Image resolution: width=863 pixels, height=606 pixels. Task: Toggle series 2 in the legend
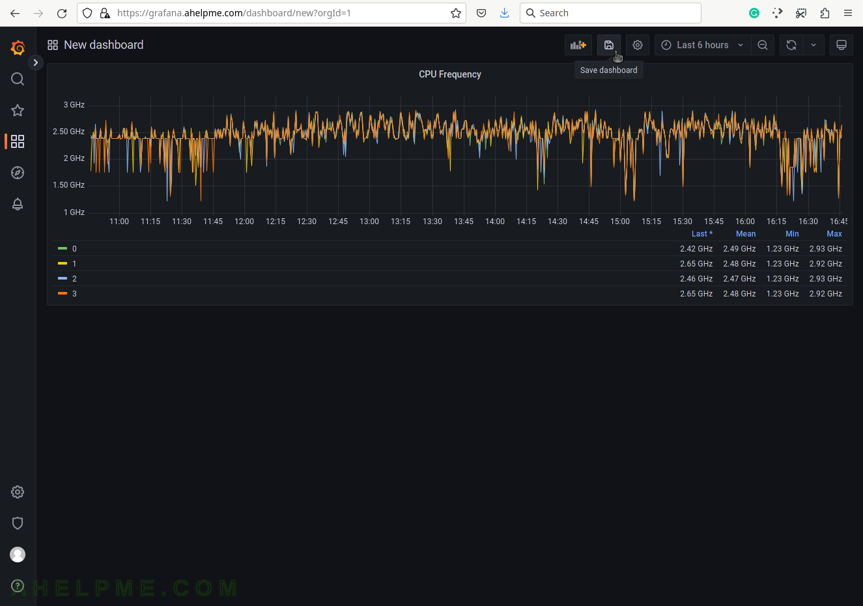point(74,279)
